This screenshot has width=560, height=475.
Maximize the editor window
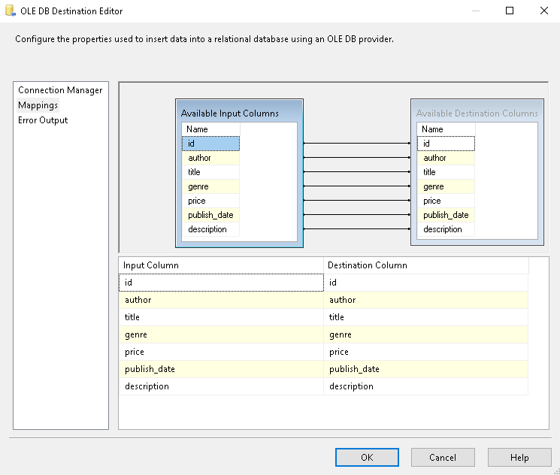[510, 11]
